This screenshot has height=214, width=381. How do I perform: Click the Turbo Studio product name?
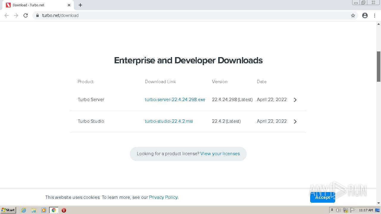tap(91, 121)
